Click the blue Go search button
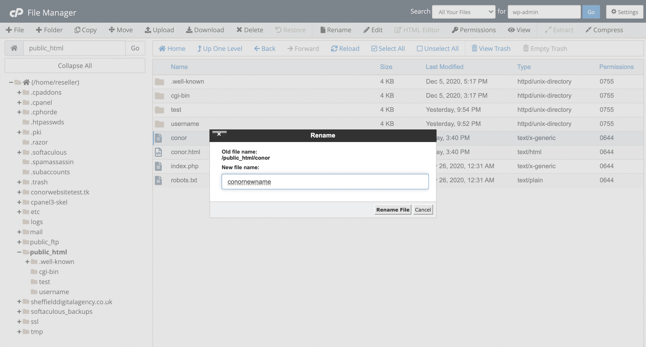The width and height of the screenshot is (646, 347). click(591, 12)
